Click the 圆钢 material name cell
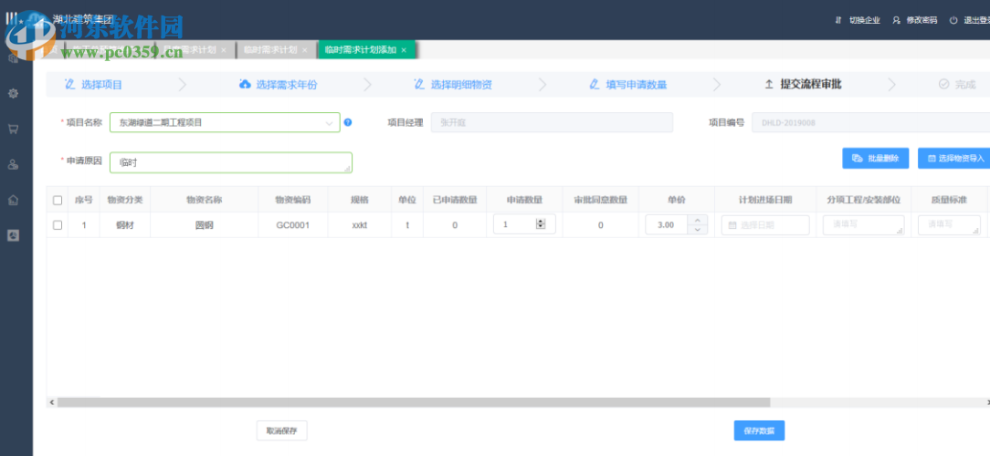 pyautogui.click(x=204, y=224)
